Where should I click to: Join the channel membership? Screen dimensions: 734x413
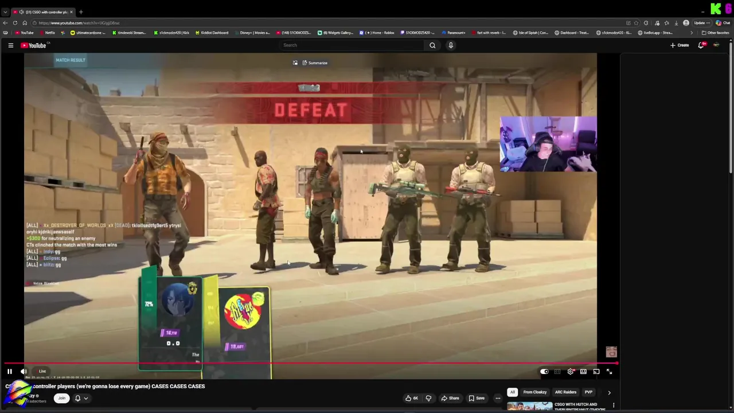coord(61,398)
